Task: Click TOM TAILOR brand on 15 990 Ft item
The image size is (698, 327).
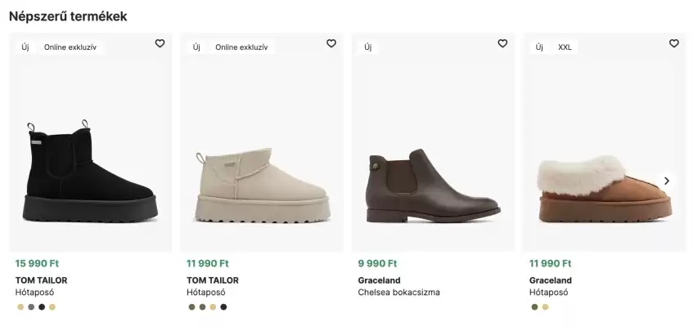Action: 41,280
